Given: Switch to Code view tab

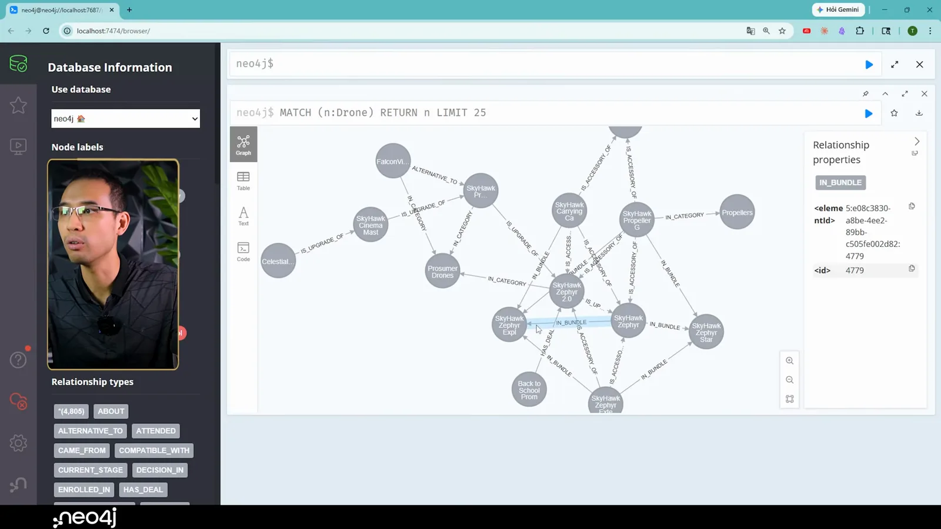Looking at the screenshot, I should 243,252.
